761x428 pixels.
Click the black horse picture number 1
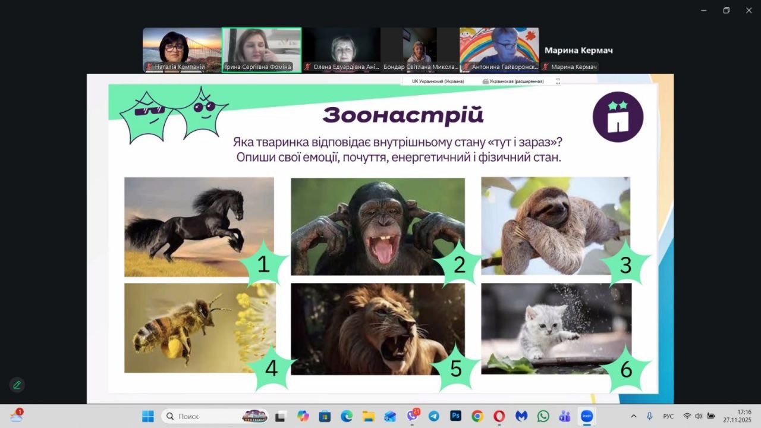point(199,227)
